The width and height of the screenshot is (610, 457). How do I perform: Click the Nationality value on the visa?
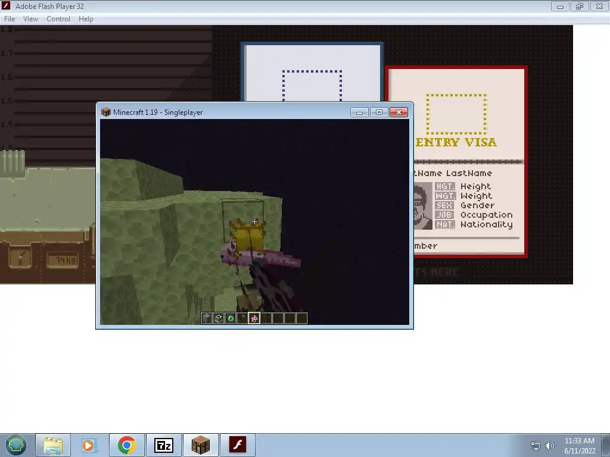[x=486, y=224]
